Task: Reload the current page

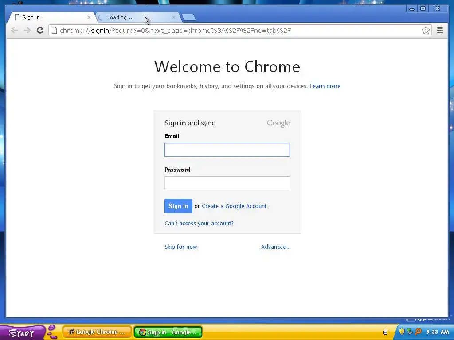Action: (40, 31)
